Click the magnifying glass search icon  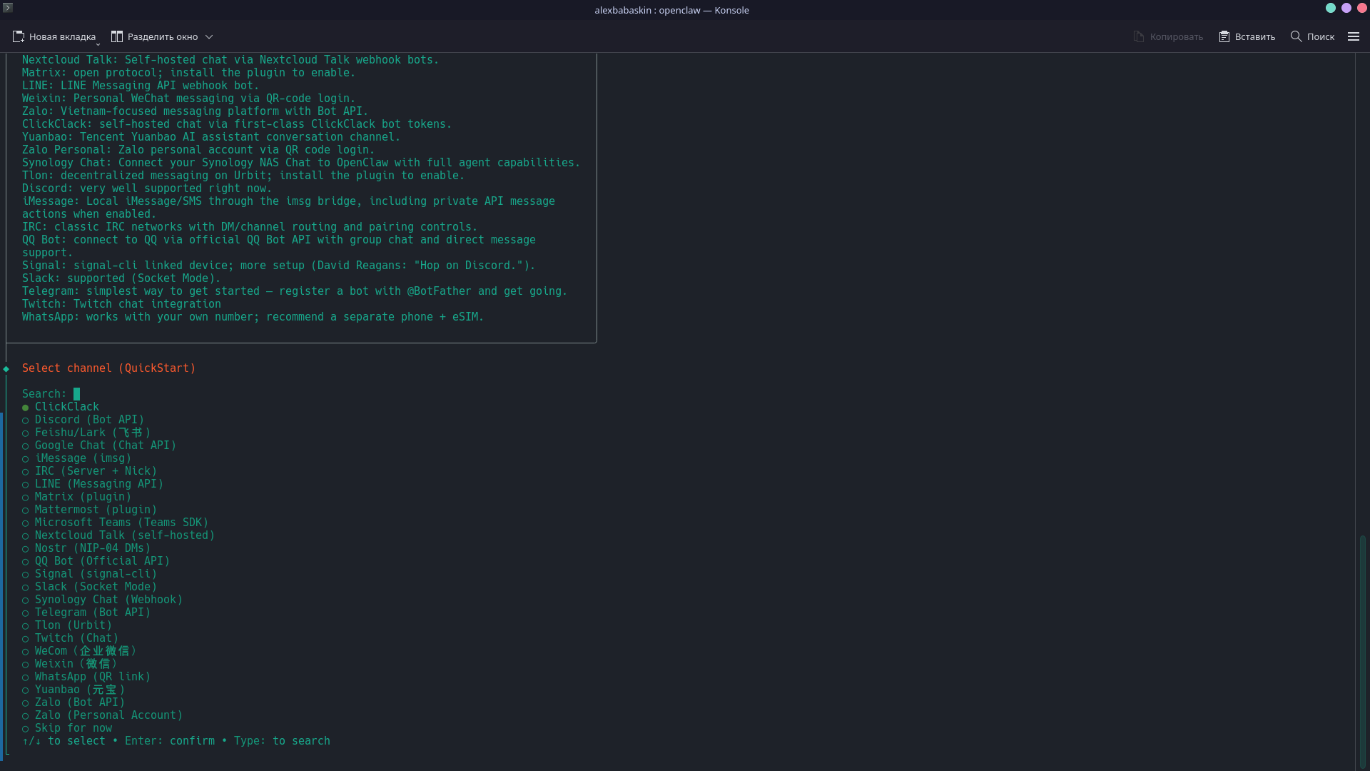pos(1297,36)
